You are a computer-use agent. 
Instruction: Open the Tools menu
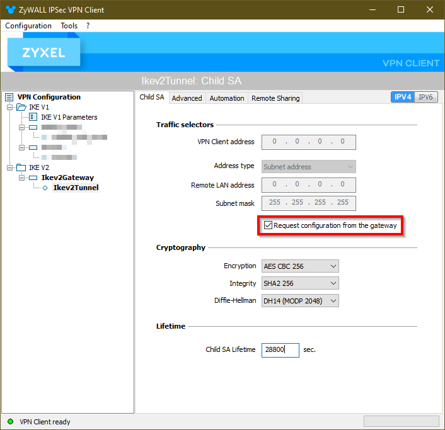point(69,26)
